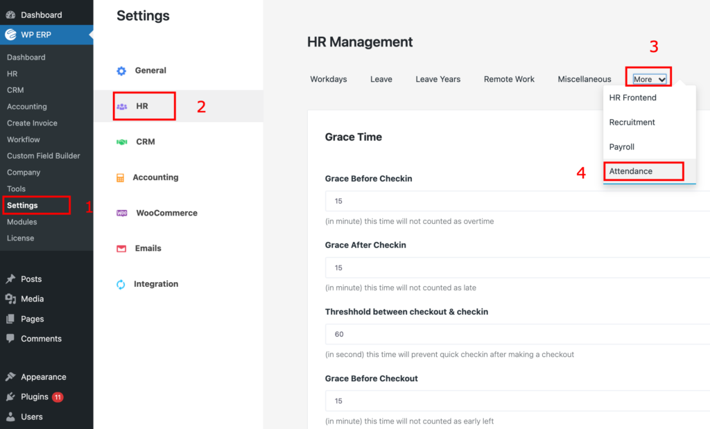
Task: Click the Appearance paintbrush icon
Action: [x=10, y=376]
